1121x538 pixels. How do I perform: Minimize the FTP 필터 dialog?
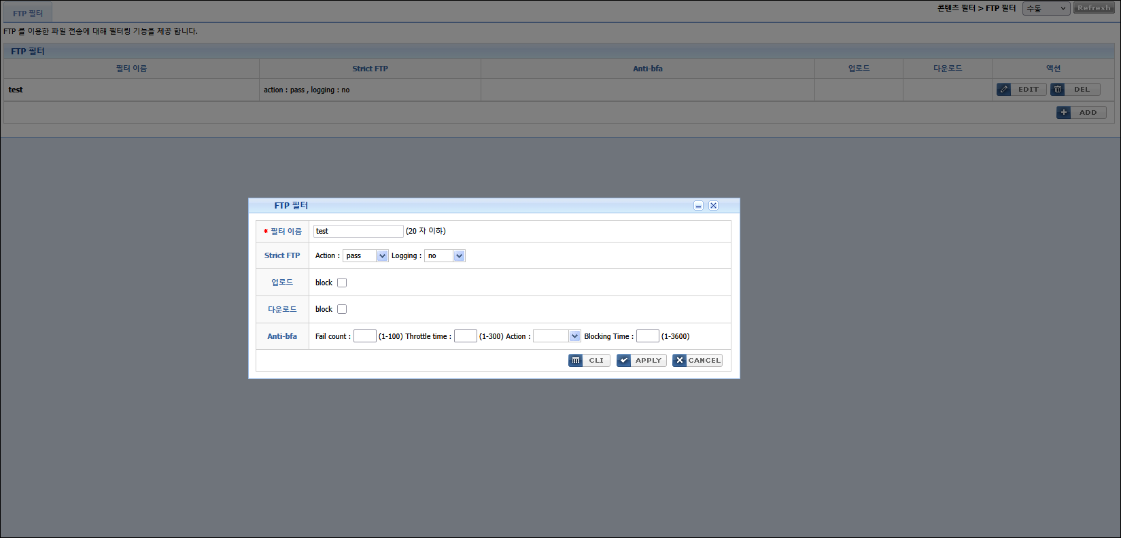pyautogui.click(x=698, y=206)
